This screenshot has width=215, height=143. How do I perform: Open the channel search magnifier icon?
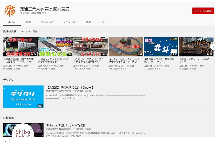click(103, 22)
